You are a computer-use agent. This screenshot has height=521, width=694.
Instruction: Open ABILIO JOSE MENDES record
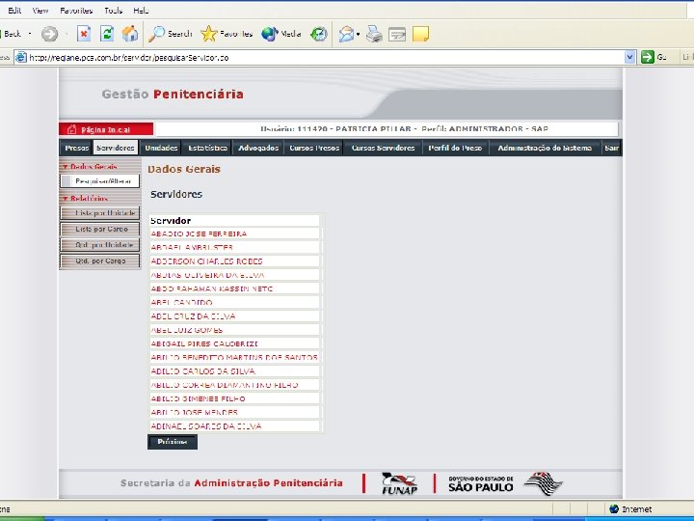click(x=195, y=413)
